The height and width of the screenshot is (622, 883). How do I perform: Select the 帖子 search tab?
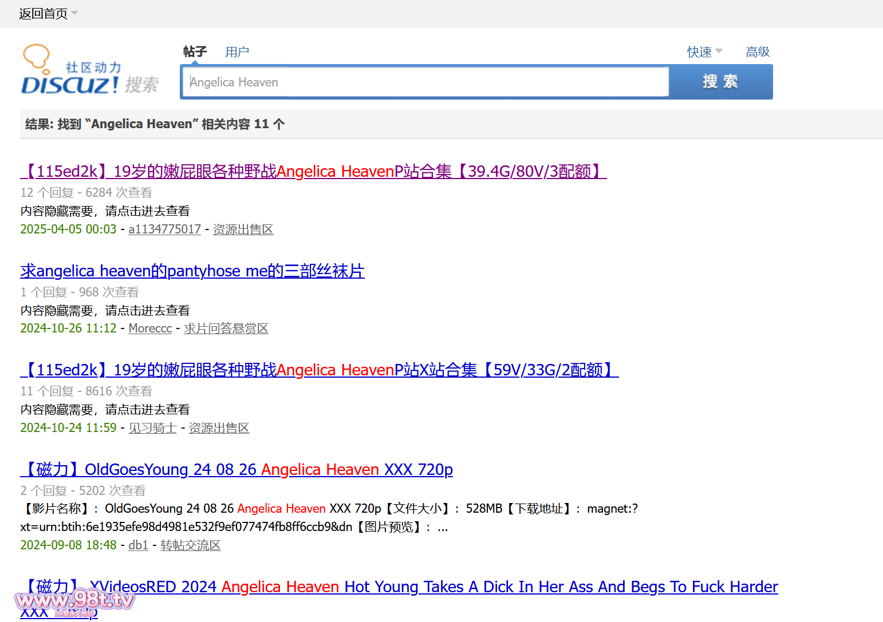point(195,51)
